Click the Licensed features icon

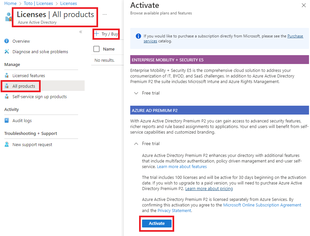(7, 75)
